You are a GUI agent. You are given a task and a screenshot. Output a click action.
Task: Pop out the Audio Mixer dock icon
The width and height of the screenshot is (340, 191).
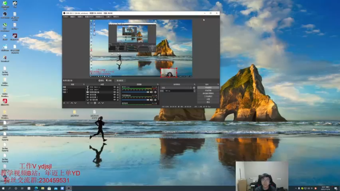[x=158, y=84]
